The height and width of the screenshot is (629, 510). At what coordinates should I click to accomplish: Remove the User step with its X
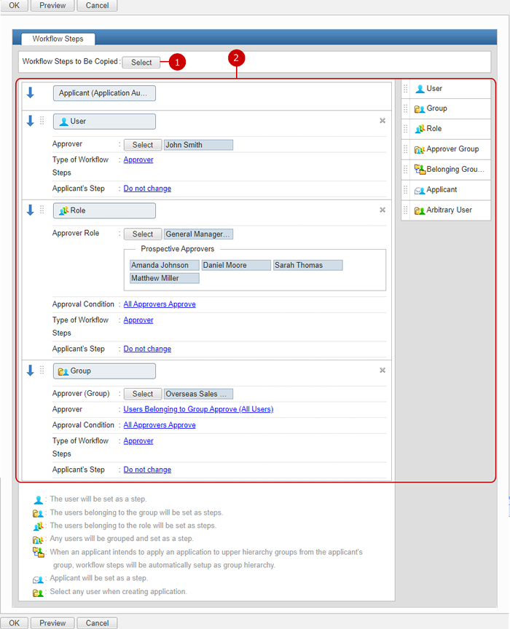pos(382,121)
